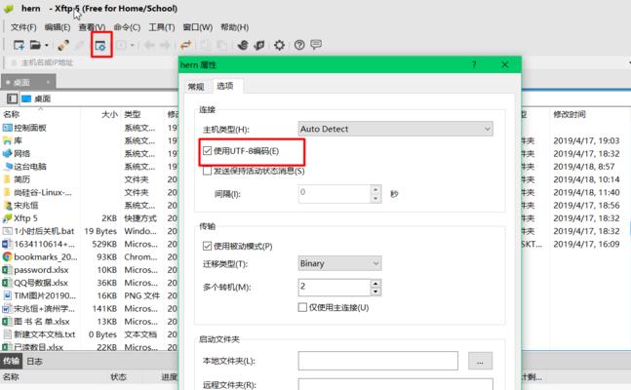Screen dimensions: 631x390
Task: Toggle the tree pane icon beside 桌面
Action: (x=12, y=98)
